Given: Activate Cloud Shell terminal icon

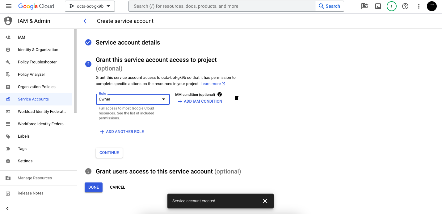Looking at the screenshot, I should coord(378,6).
